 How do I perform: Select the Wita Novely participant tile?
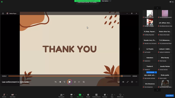point(165,58)
